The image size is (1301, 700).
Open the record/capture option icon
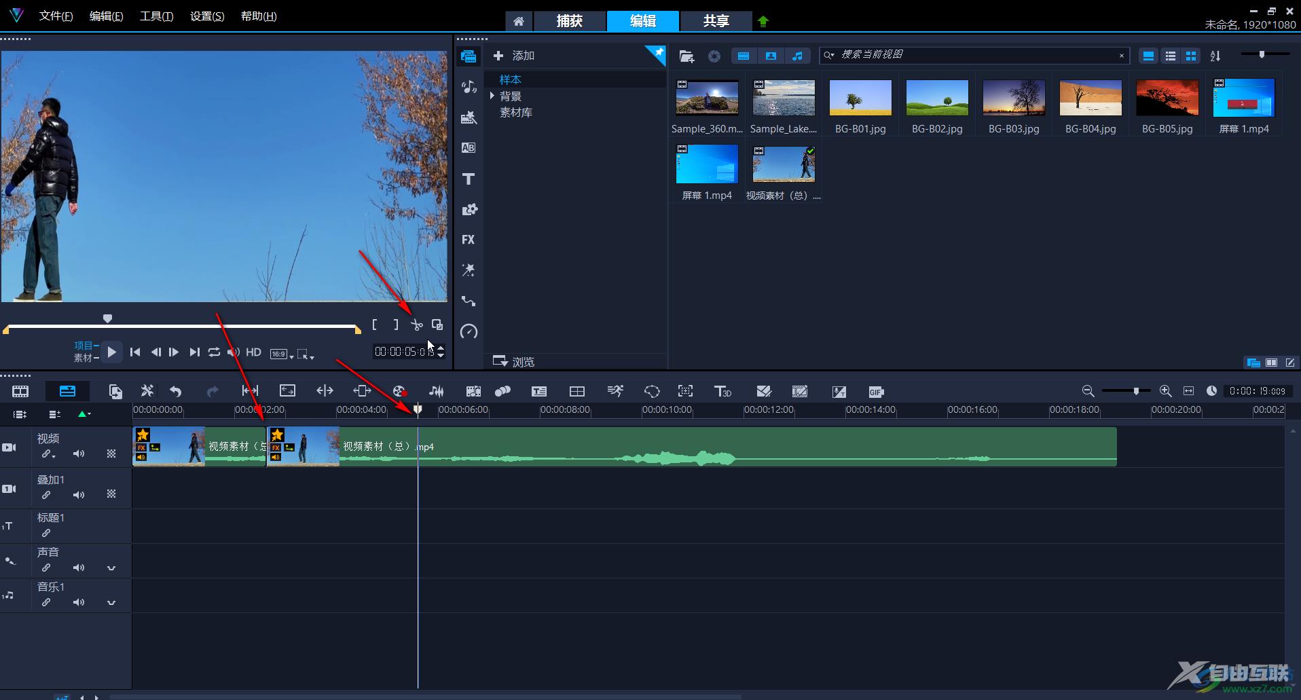(399, 391)
